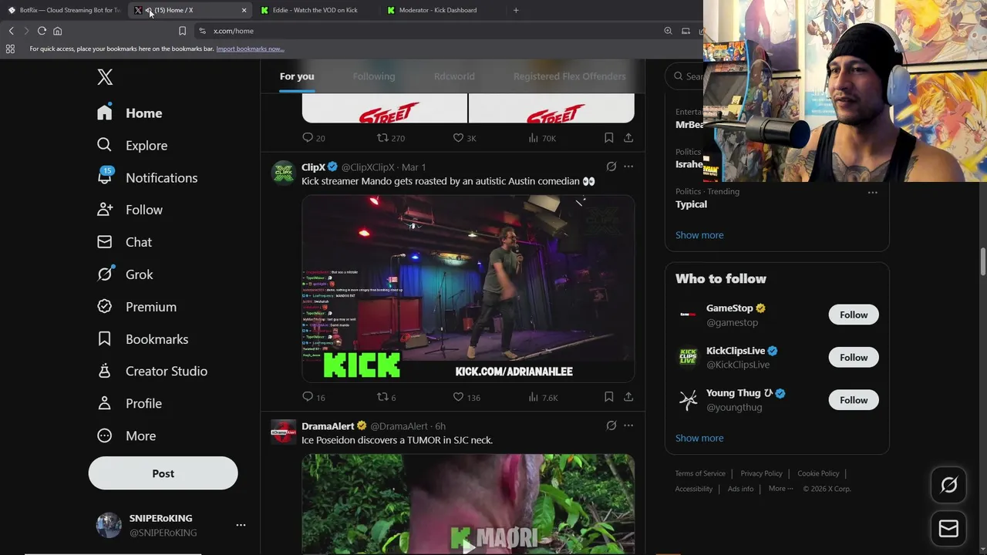The width and height of the screenshot is (987, 555).
Task: View analytics of ClipX post 7.6K views
Action: tap(543, 397)
